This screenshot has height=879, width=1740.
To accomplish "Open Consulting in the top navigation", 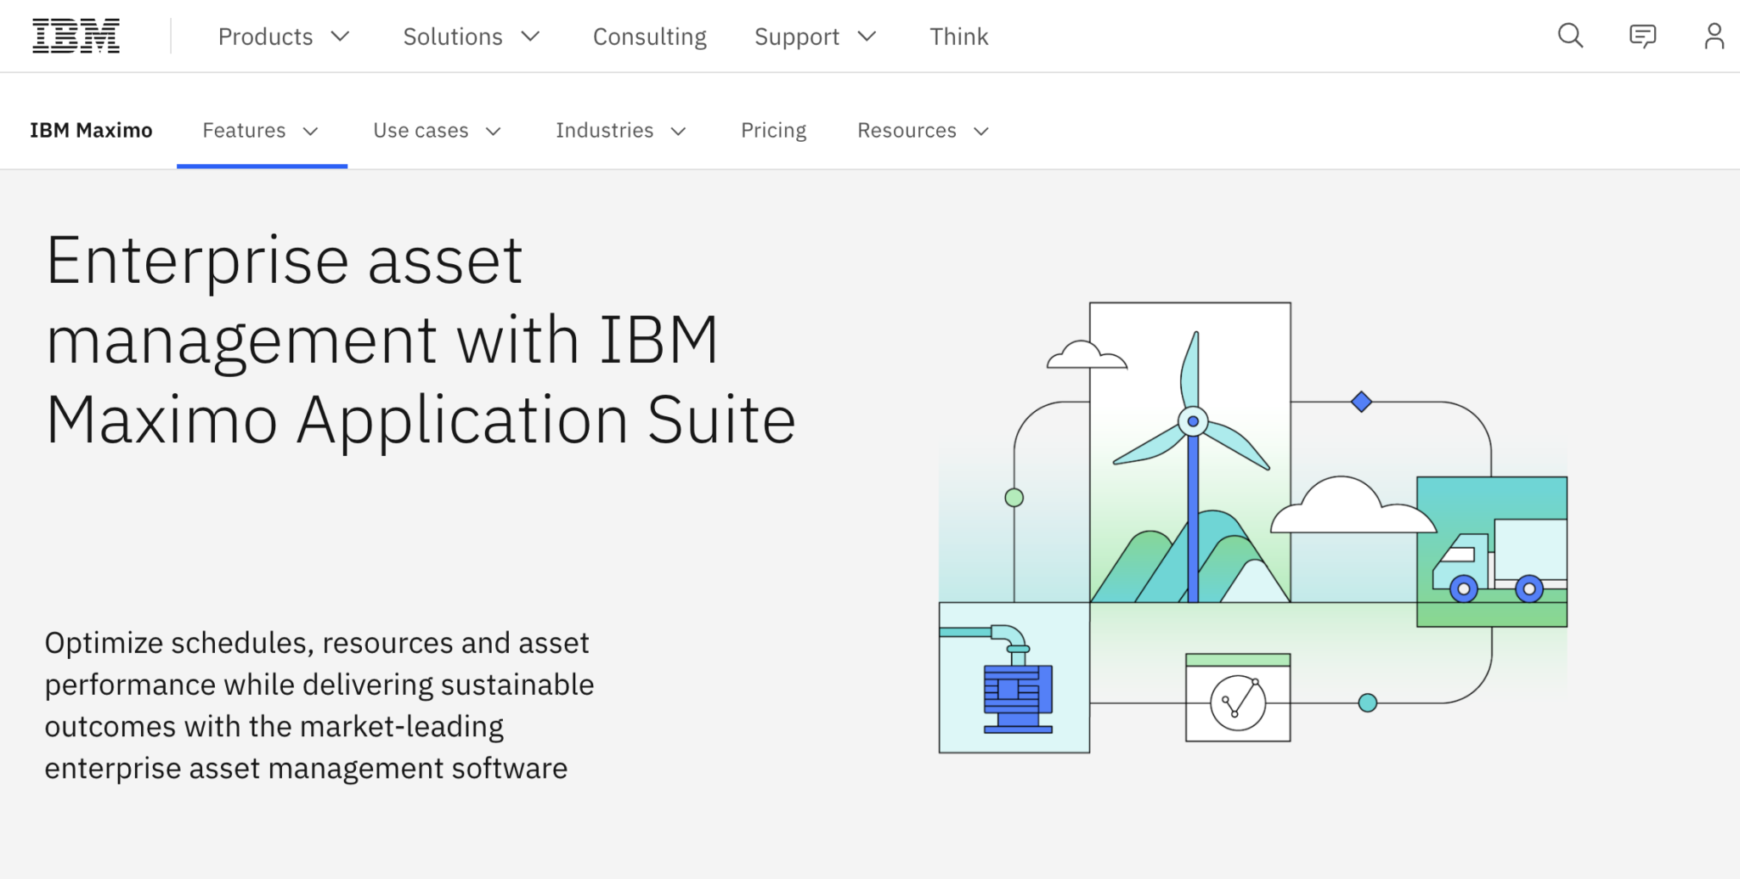I will pos(649,37).
